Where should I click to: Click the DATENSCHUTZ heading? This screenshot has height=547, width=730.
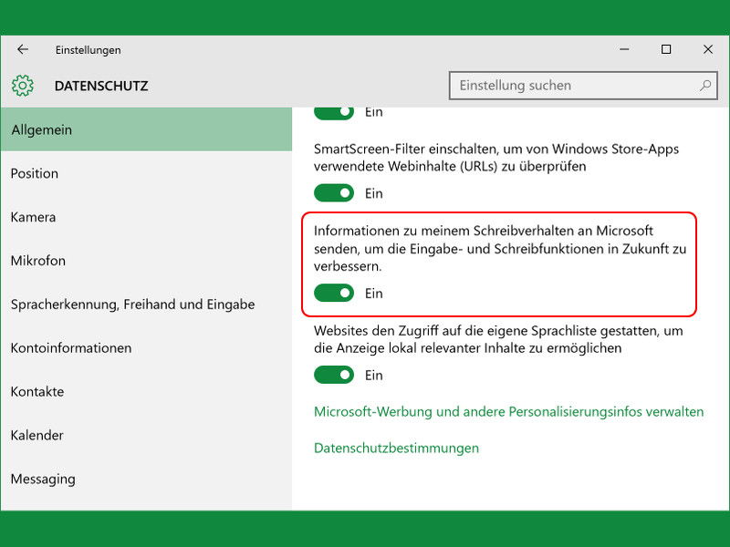tap(101, 86)
